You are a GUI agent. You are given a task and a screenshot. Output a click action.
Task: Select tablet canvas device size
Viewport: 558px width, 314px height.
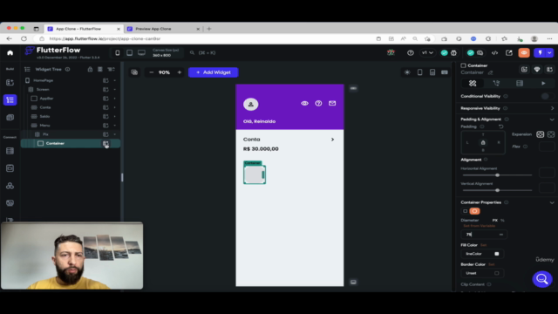click(x=130, y=52)
